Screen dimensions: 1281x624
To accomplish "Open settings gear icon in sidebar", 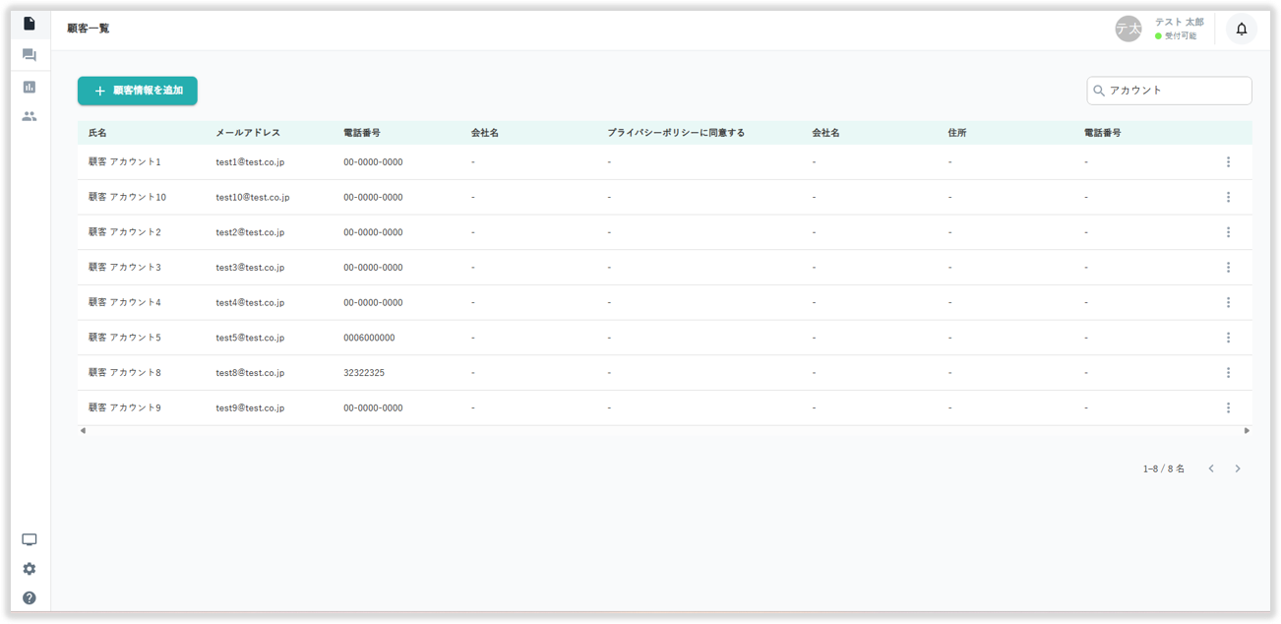I will coord(30,569).
